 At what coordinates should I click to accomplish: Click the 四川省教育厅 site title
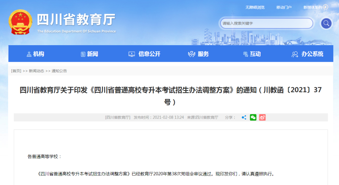pos(76,20)
